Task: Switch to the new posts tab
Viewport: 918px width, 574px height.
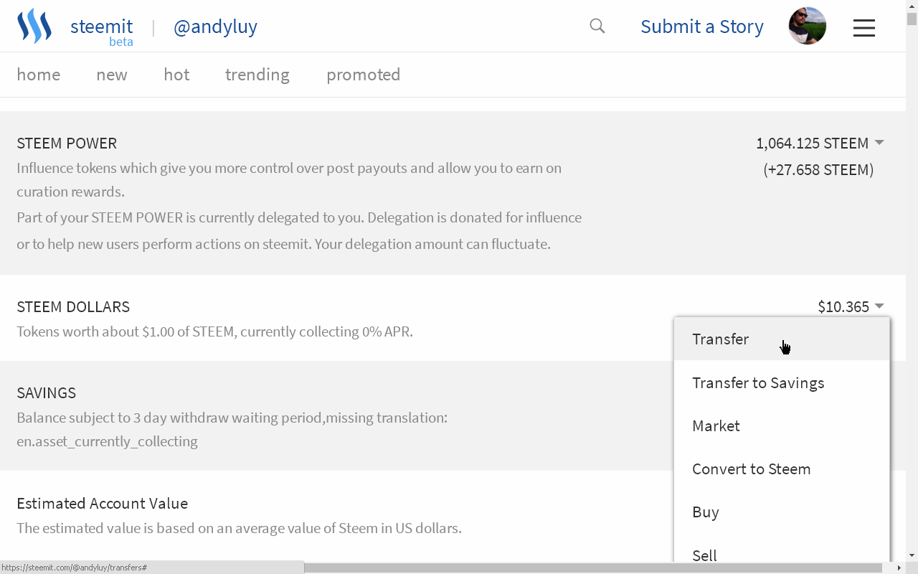Action: [x=112, y=75]
